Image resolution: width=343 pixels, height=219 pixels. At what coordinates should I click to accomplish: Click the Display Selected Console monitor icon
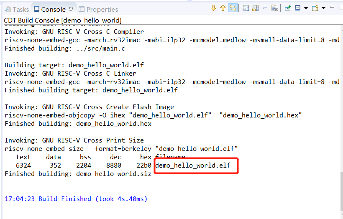297,8
